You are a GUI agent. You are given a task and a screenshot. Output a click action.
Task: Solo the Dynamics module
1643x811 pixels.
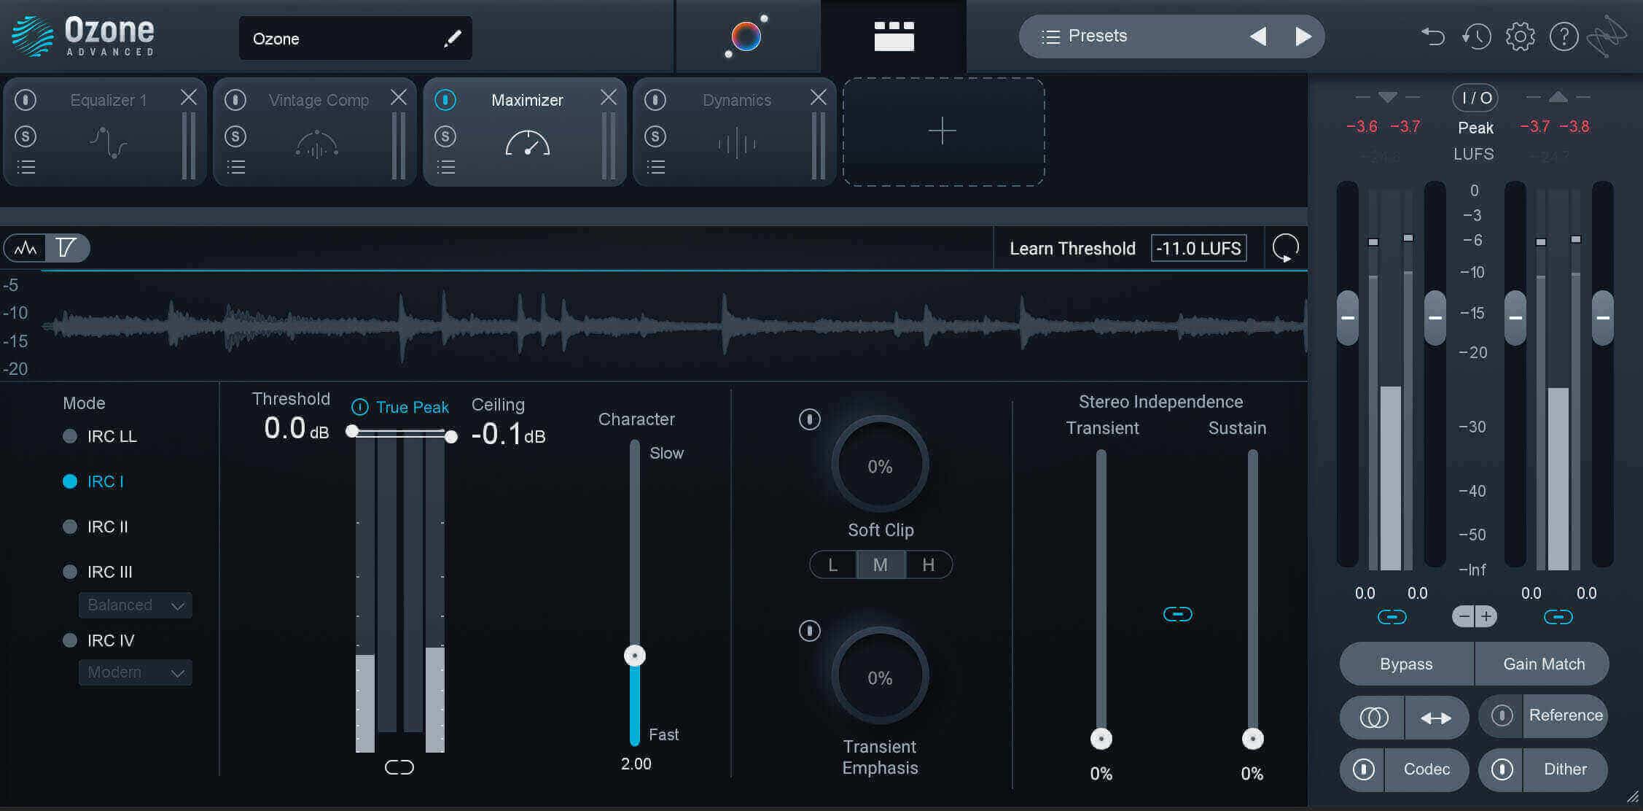click(655, 136)
